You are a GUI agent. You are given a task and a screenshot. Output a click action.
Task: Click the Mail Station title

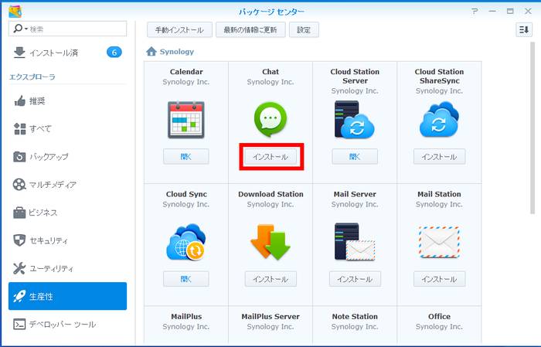click(439, 194)
